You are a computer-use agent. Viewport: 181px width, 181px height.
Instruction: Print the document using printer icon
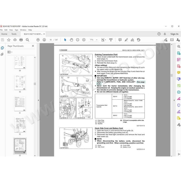point(21,40)
